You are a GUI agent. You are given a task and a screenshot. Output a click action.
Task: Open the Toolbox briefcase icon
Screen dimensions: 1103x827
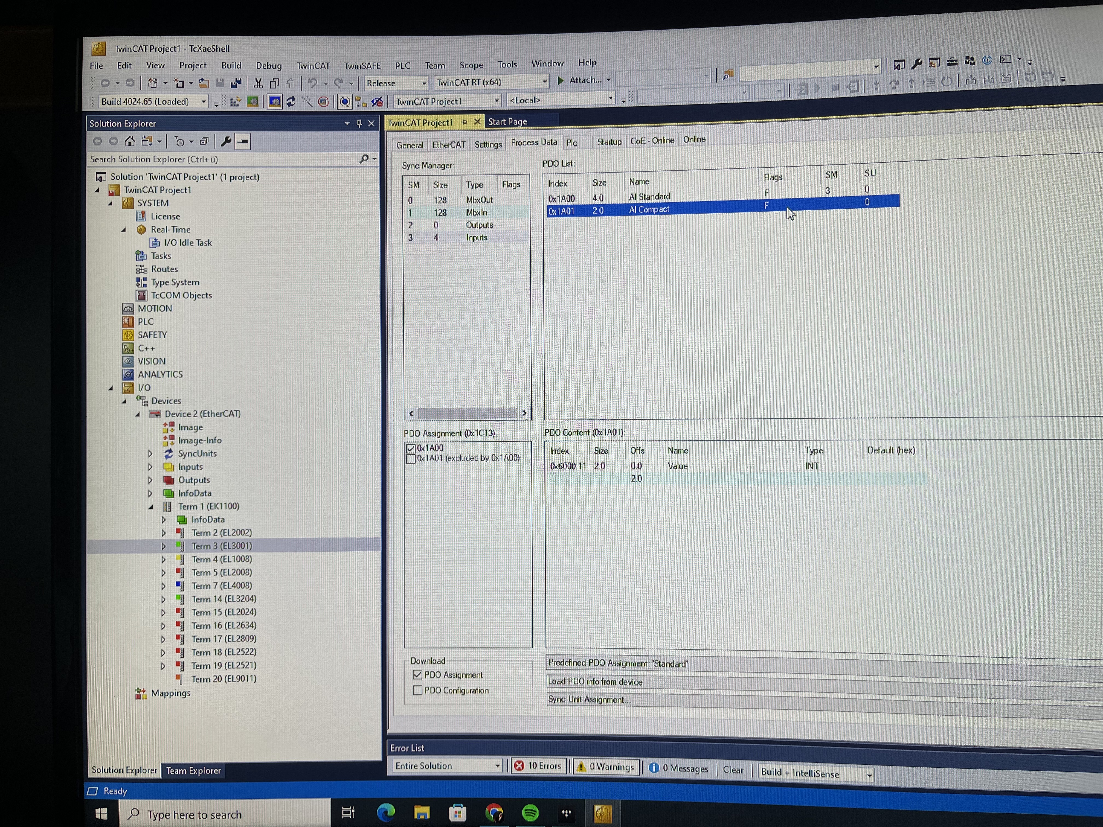(953, 62)
